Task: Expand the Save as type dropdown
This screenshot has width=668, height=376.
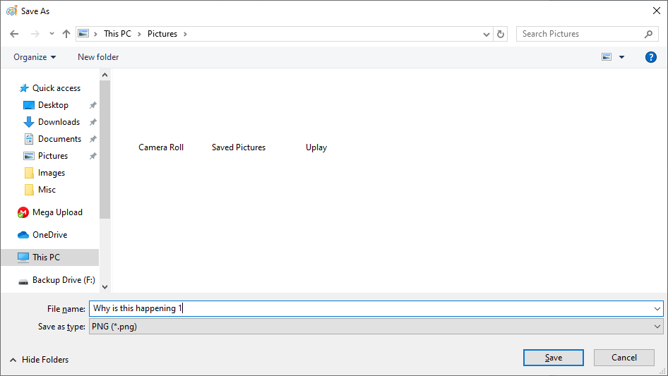Action: coord(657,327)
